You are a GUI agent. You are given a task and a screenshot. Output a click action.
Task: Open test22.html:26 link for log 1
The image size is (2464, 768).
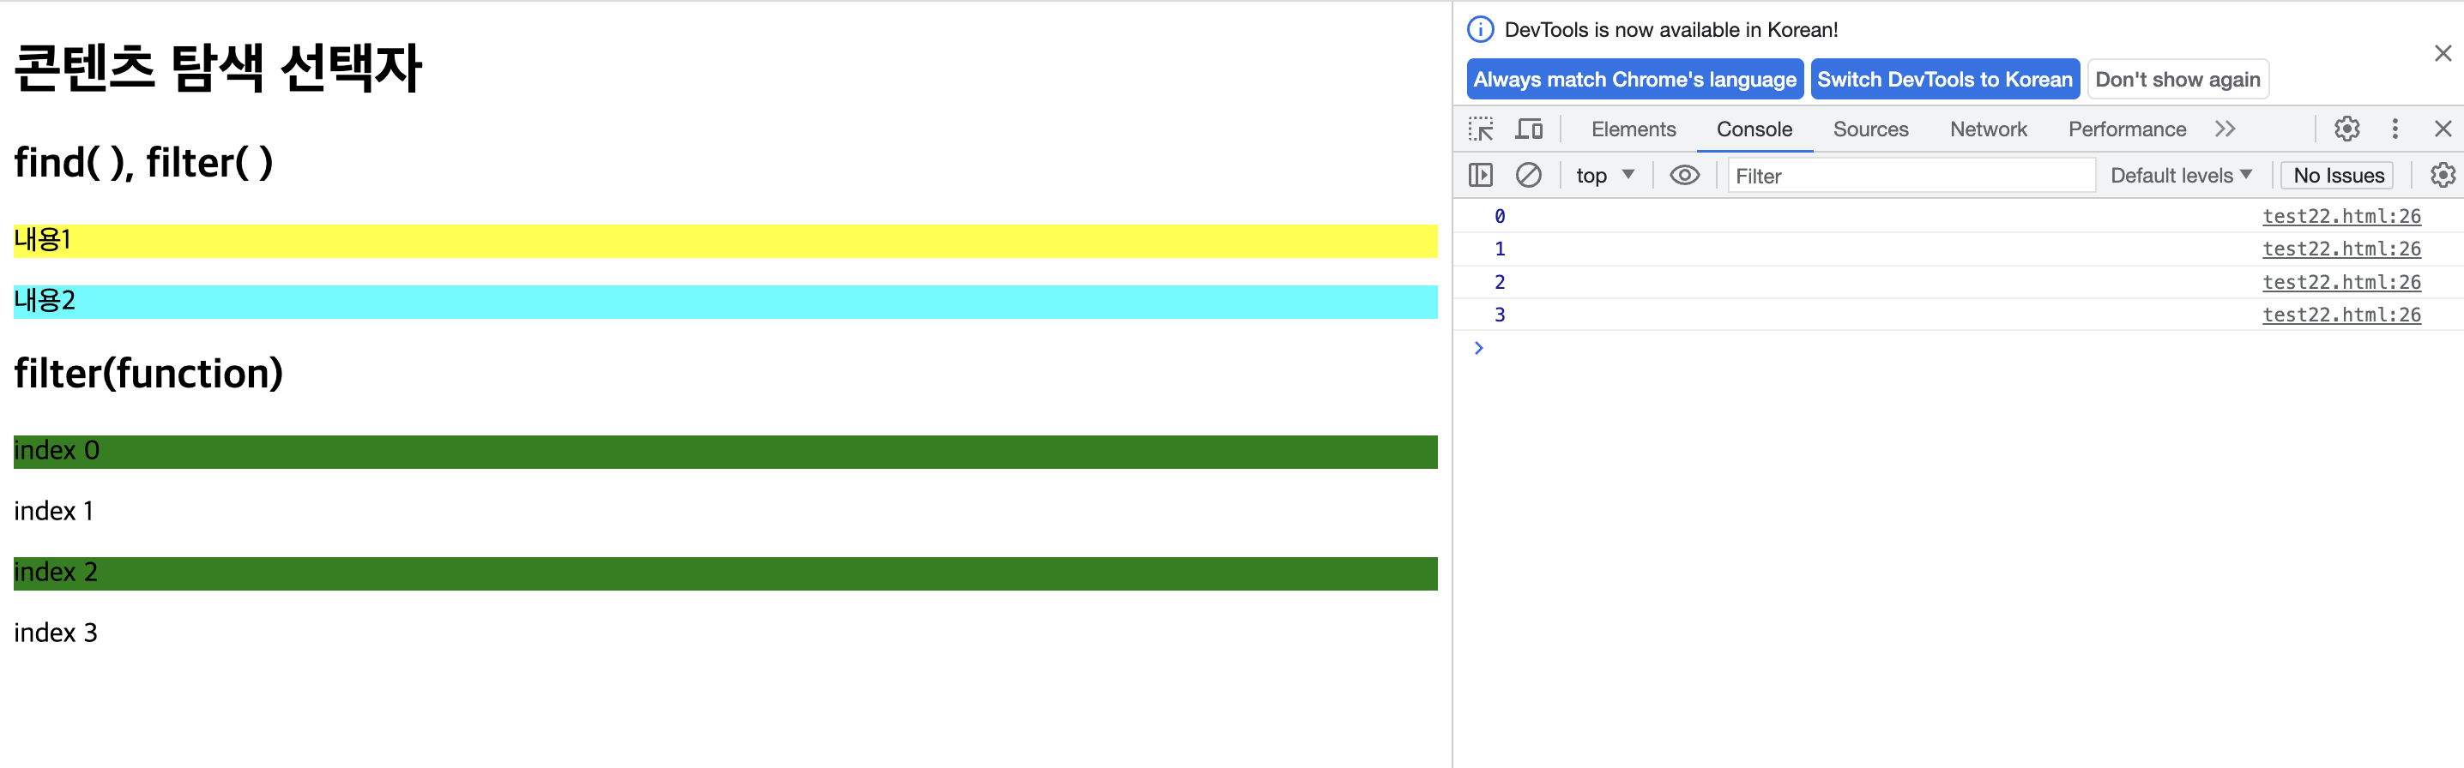pos(2340,249)
